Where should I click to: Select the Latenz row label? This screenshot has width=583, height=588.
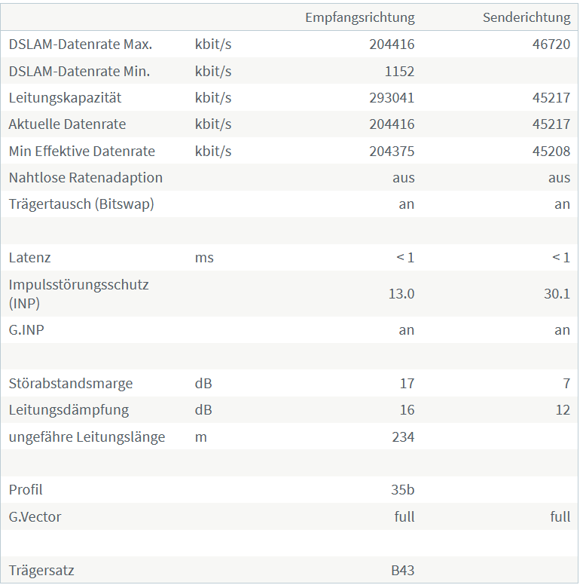pyautogui.click(x=29, y=258)
